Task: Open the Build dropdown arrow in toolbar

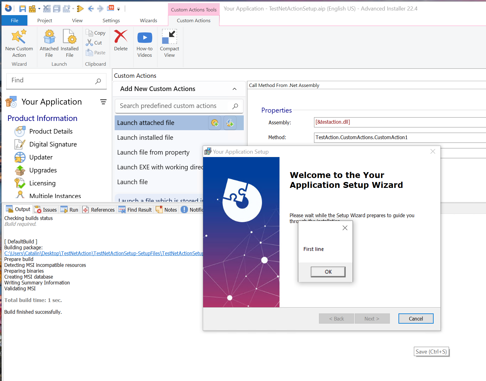Action: [x=39, y=9]
